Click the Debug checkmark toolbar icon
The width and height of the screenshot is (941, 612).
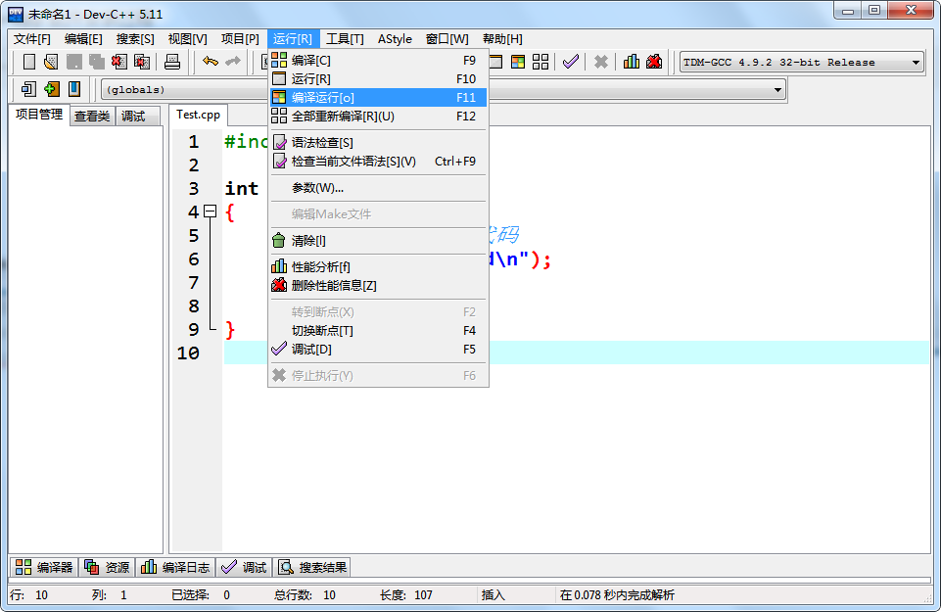click(x=571, y=61)
